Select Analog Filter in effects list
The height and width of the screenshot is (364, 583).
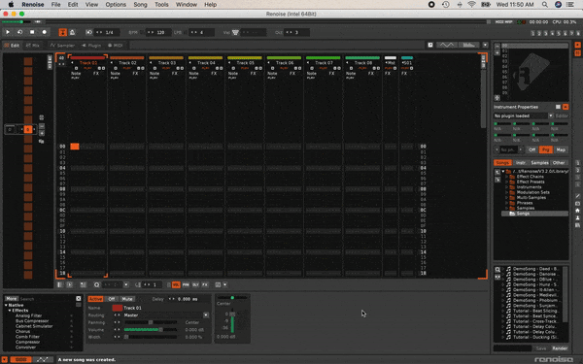click(x=28, y=315)
